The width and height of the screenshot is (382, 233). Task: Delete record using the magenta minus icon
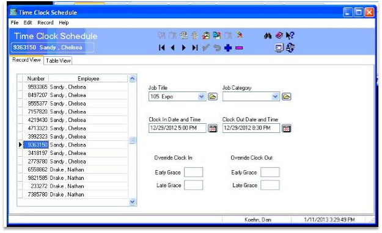(x=239, y=48)
